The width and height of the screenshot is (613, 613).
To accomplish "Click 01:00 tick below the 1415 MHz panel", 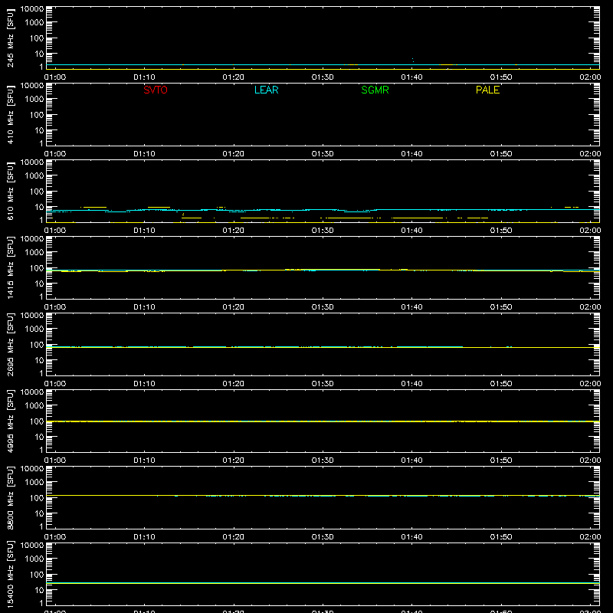I will coord(55,307).
